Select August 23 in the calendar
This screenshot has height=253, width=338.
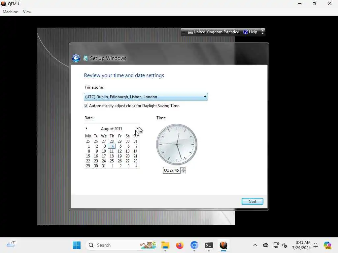(x=96, y=161)
